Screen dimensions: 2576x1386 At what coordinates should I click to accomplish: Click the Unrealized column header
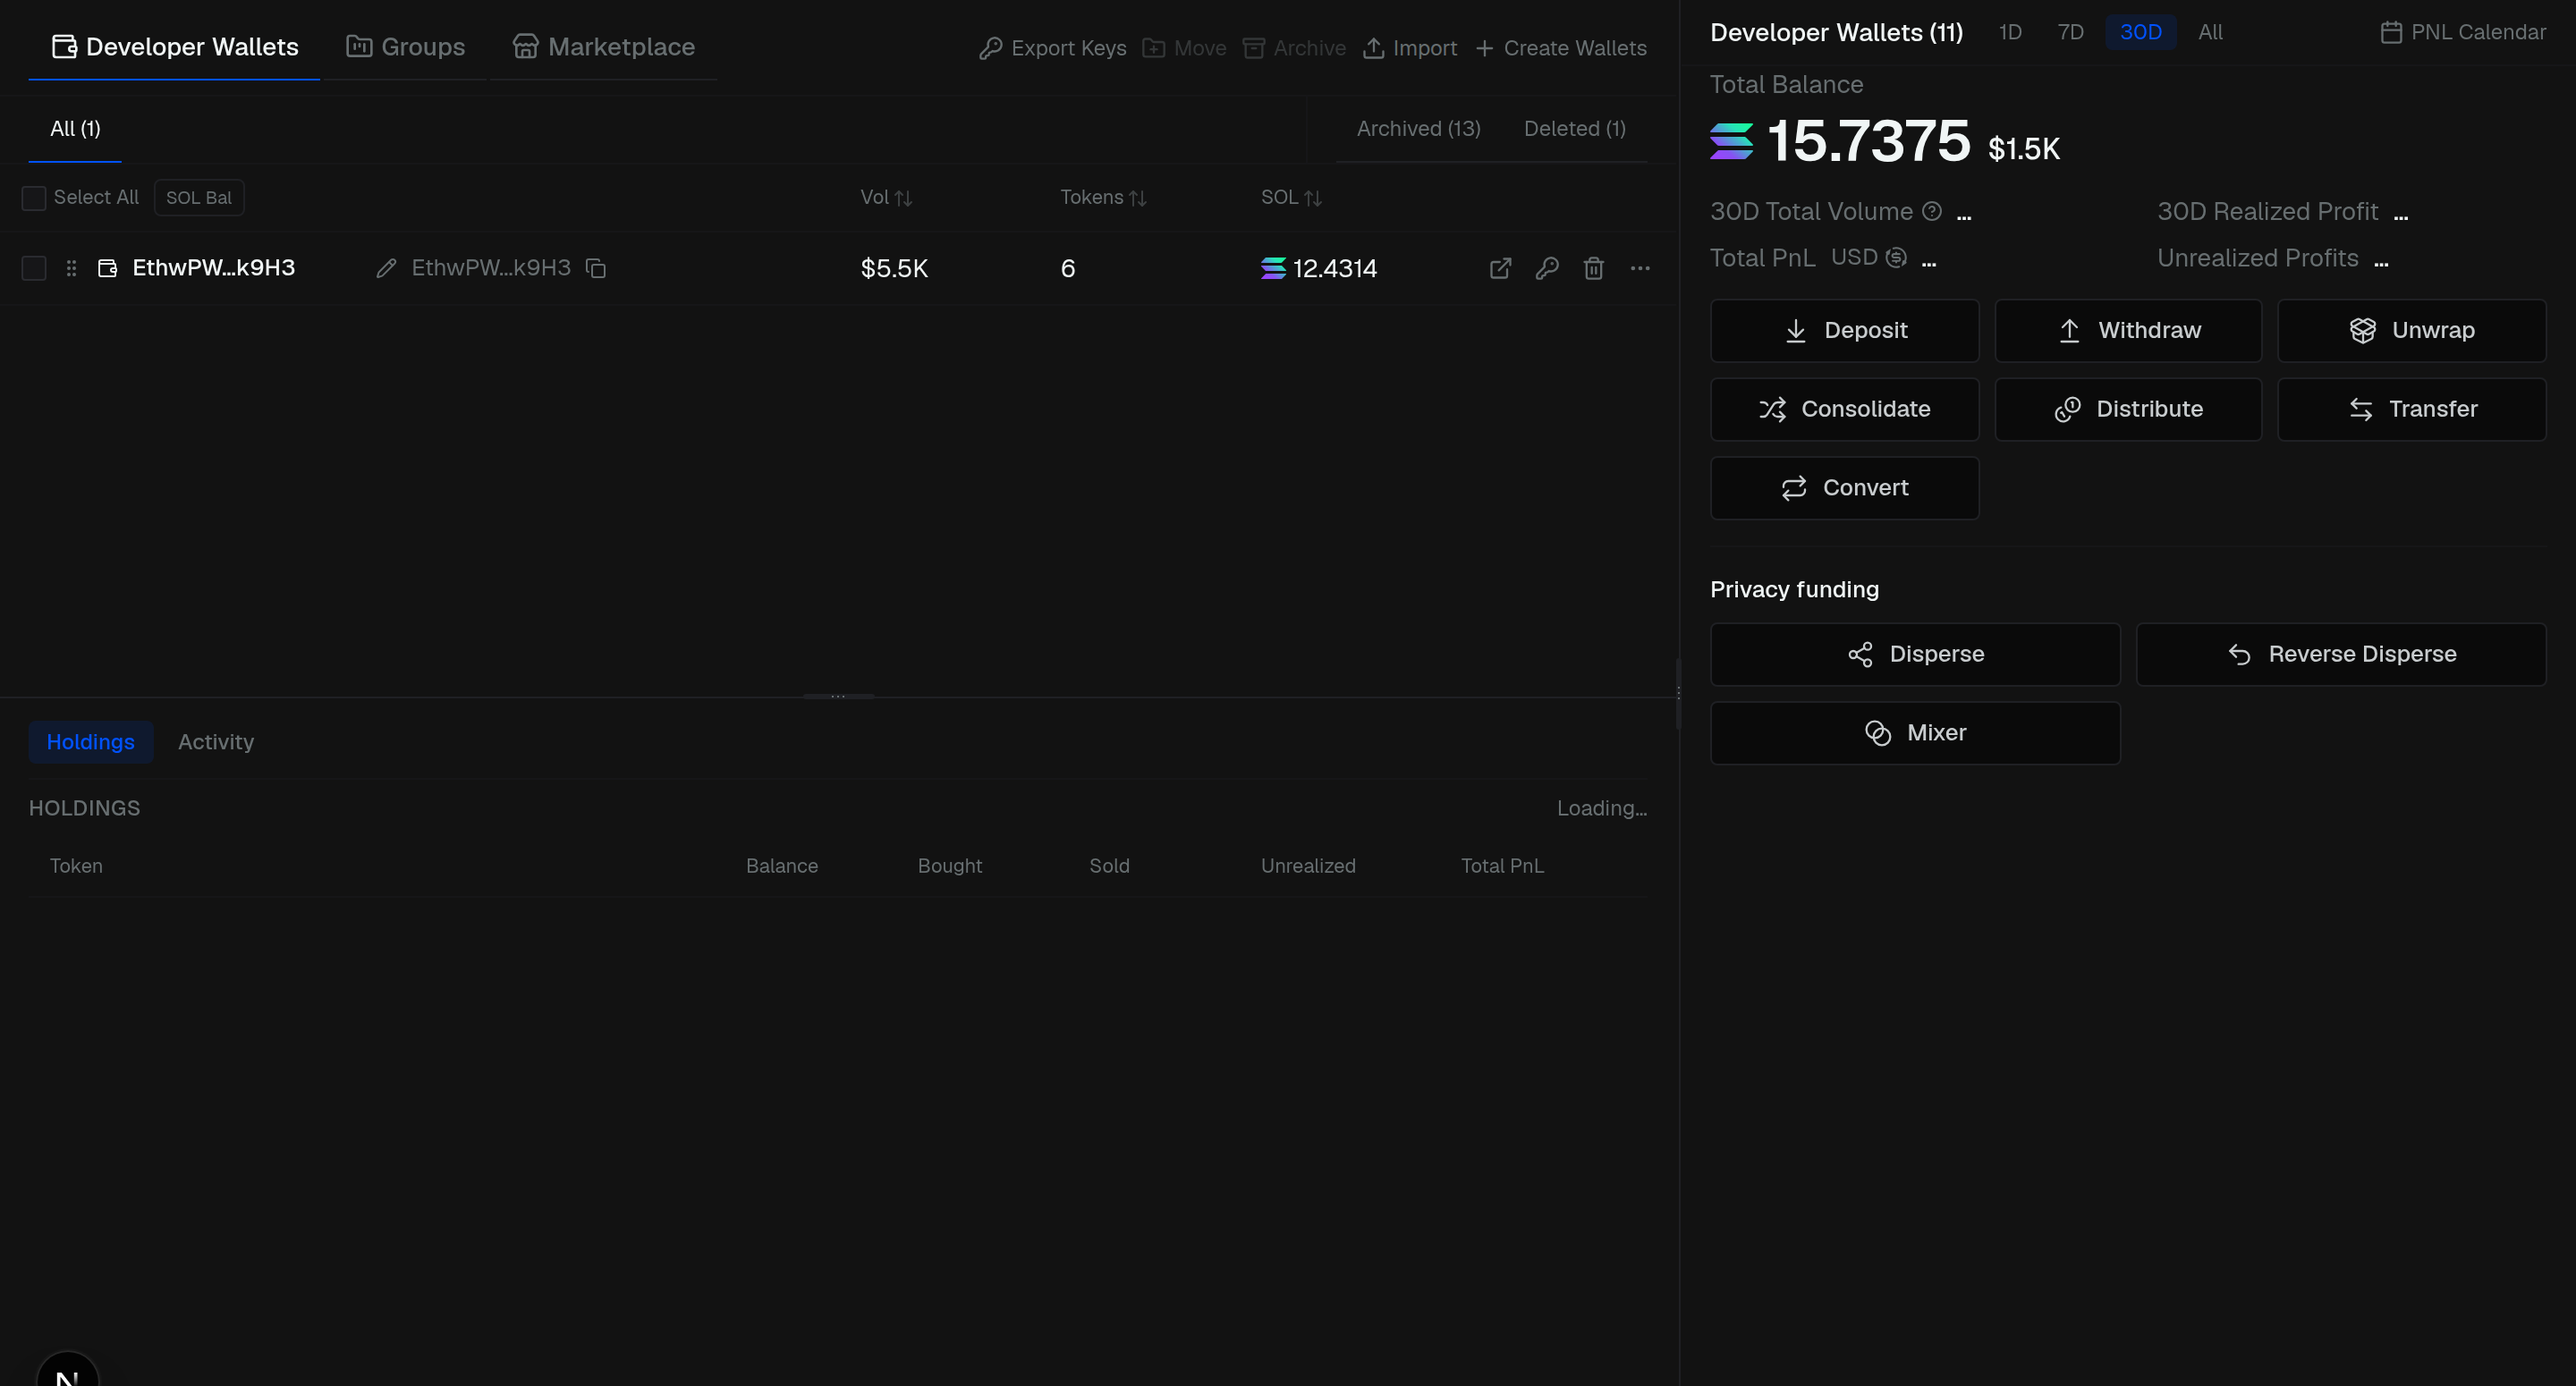click(1308, 866)
